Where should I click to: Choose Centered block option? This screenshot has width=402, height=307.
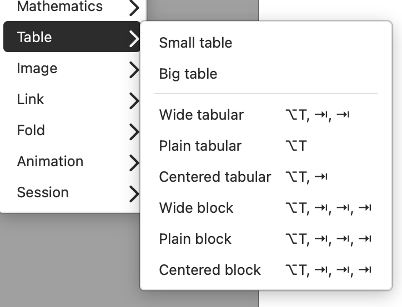[210, 270]
